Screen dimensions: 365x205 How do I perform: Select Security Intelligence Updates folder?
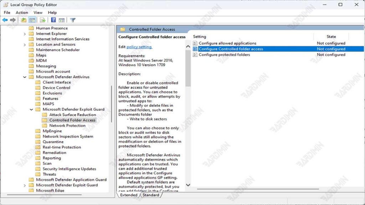69,169
